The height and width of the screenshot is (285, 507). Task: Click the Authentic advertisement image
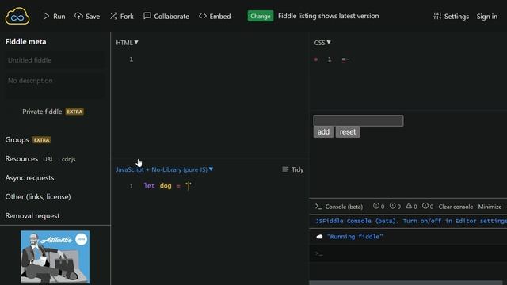(x=55, y=256)
